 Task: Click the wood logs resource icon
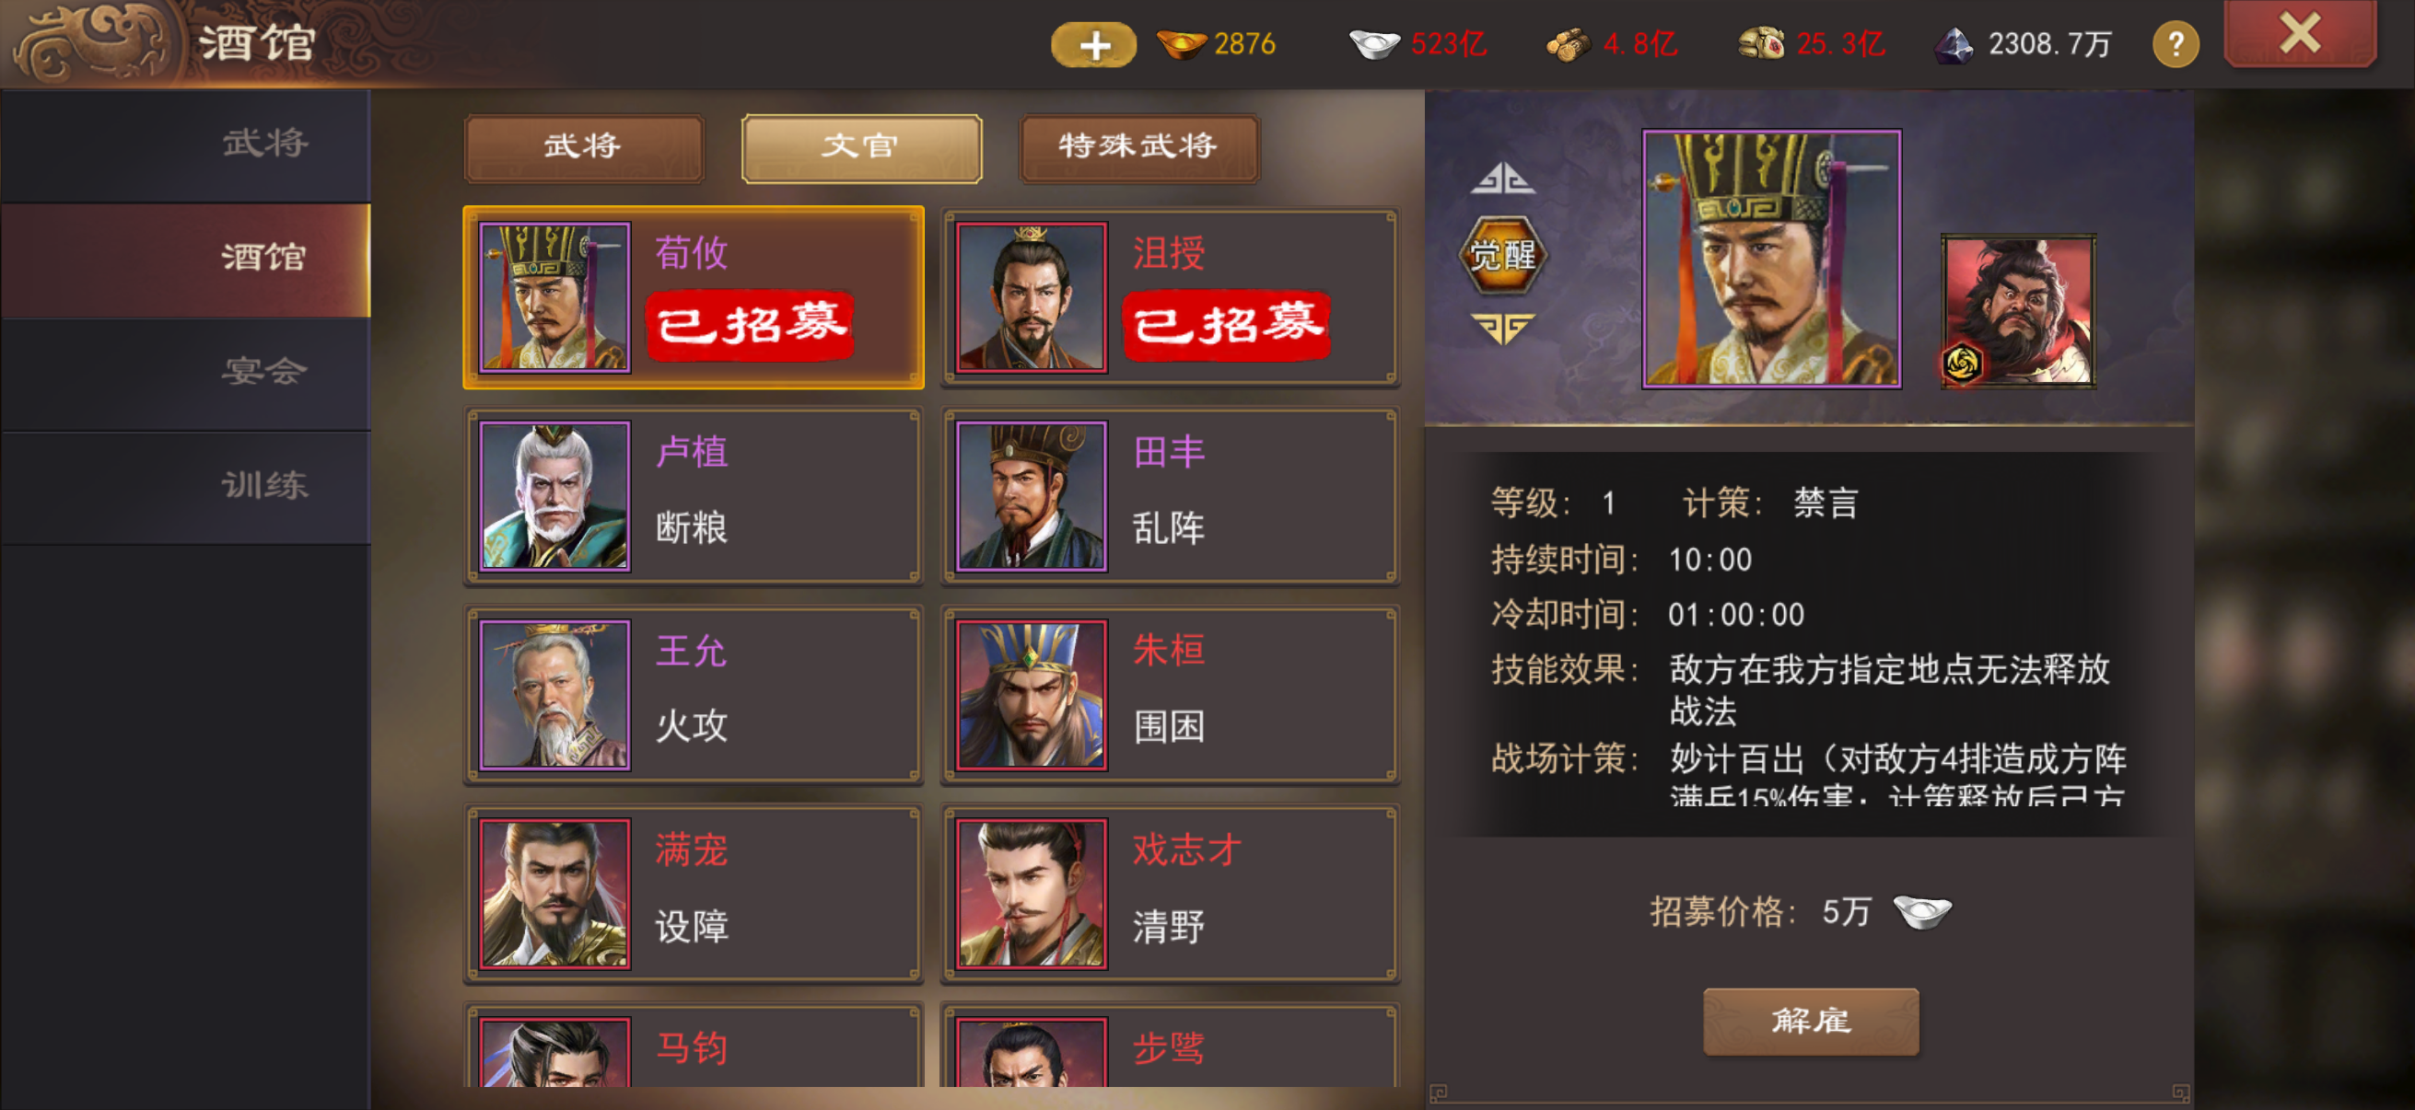(x=1569, y=44)
